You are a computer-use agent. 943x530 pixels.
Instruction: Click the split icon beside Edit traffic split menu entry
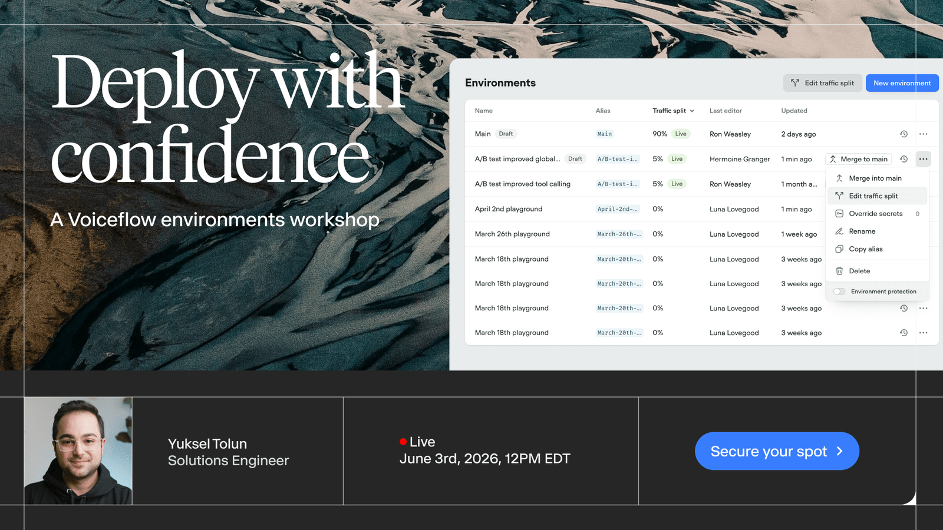[x=839, y=196]
